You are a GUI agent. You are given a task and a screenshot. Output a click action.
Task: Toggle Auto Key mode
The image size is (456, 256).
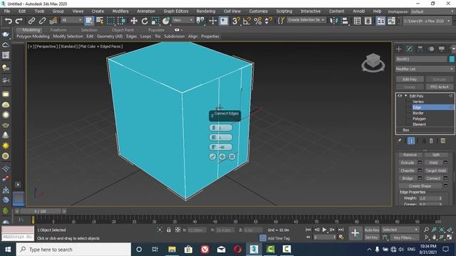(372, 230)
